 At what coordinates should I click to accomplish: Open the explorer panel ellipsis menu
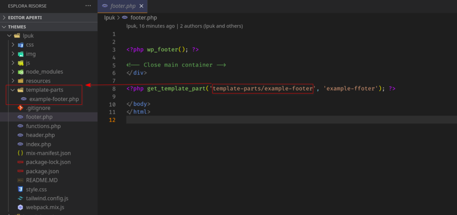click(88, 6)
